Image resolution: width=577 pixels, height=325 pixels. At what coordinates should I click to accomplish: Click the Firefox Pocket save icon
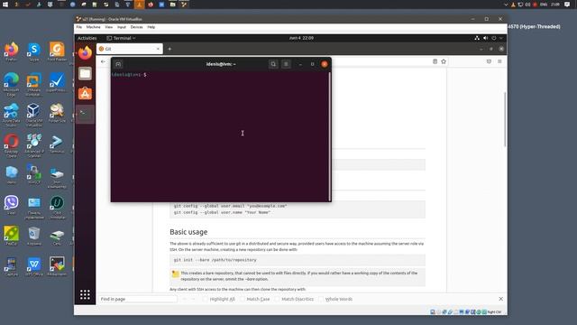489,61
